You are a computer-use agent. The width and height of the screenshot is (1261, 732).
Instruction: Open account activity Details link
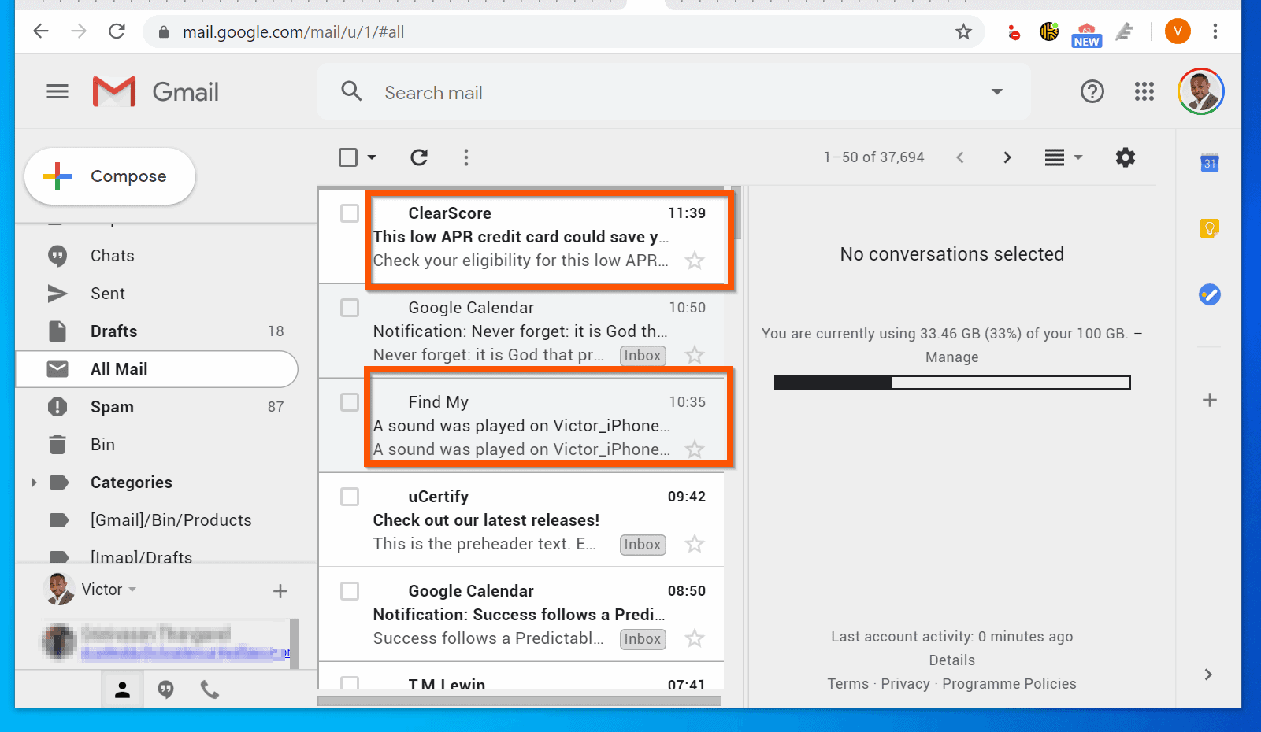(x=951, y=660)
